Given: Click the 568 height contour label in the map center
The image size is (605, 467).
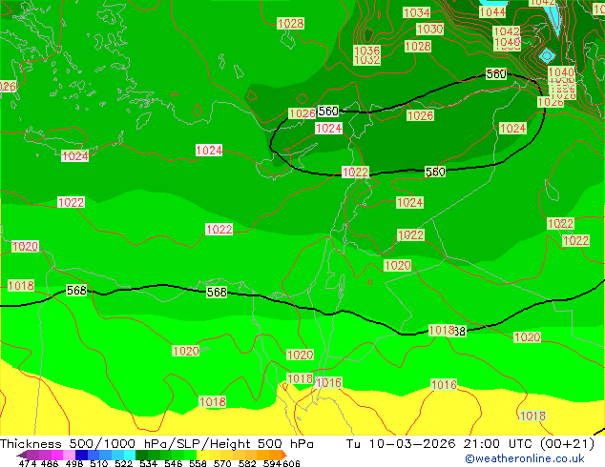Looking at the screenshot, I should coord(217,292).
